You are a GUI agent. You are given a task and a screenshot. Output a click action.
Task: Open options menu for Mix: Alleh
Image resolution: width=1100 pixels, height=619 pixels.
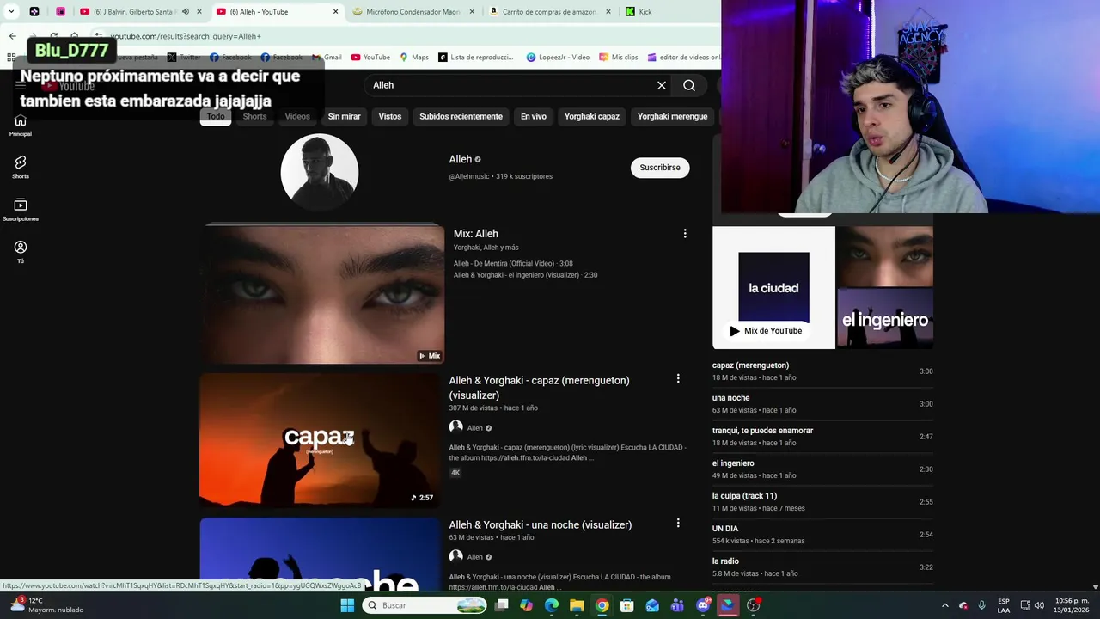pos(685,234)
